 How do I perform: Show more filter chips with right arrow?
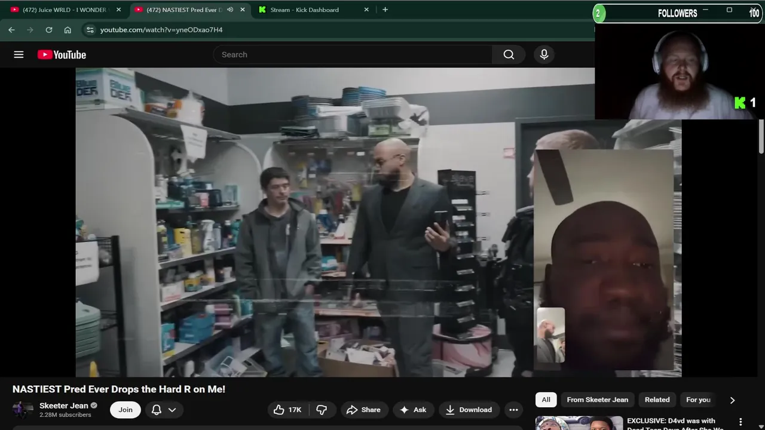click(732, 400)
